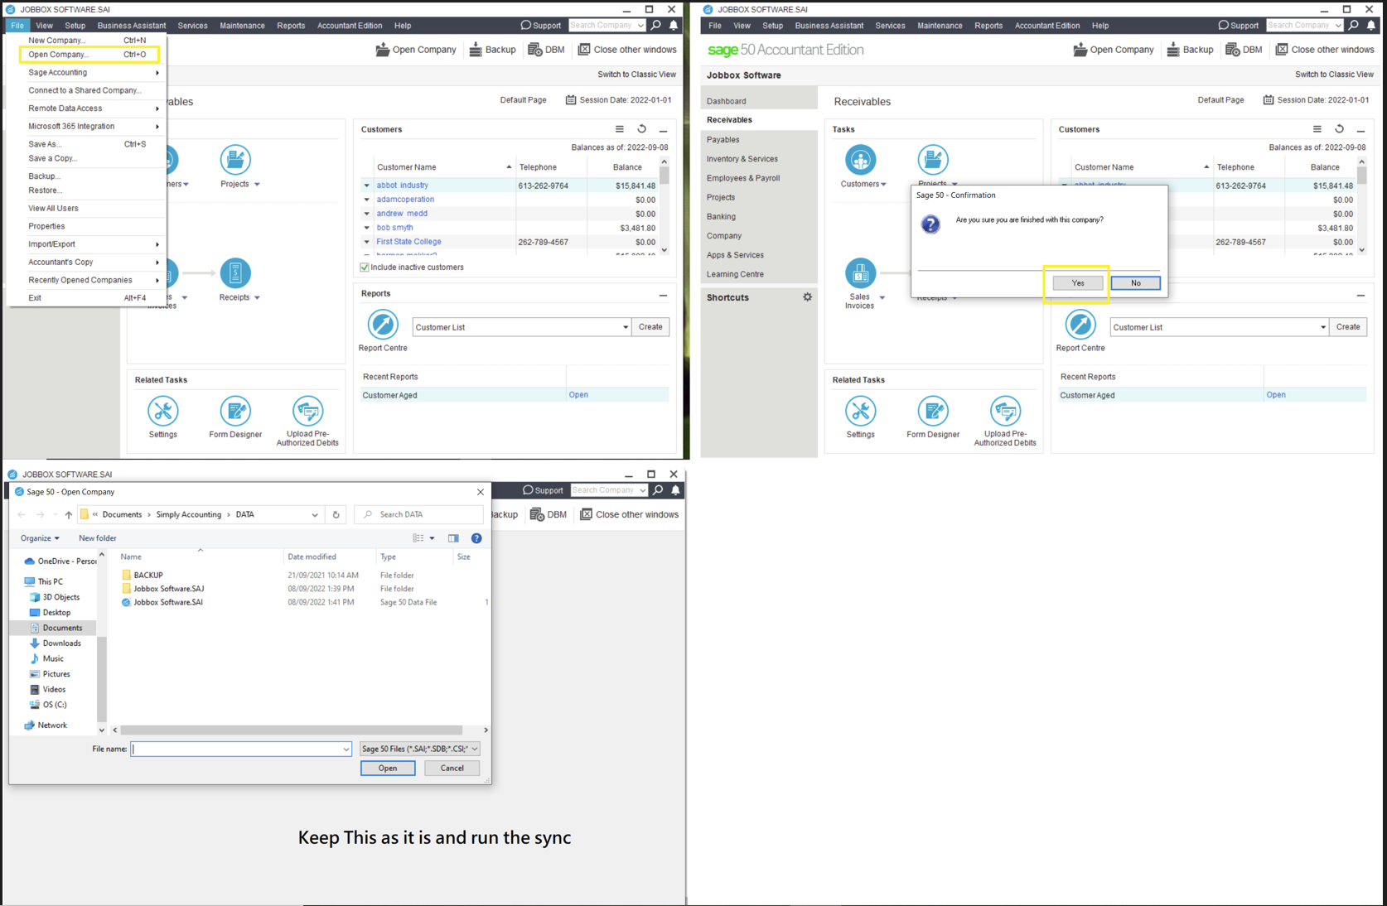Click DBM toolbar button in top-right window
Viewport: 1387px width, 906px height.
[1244, 50]
